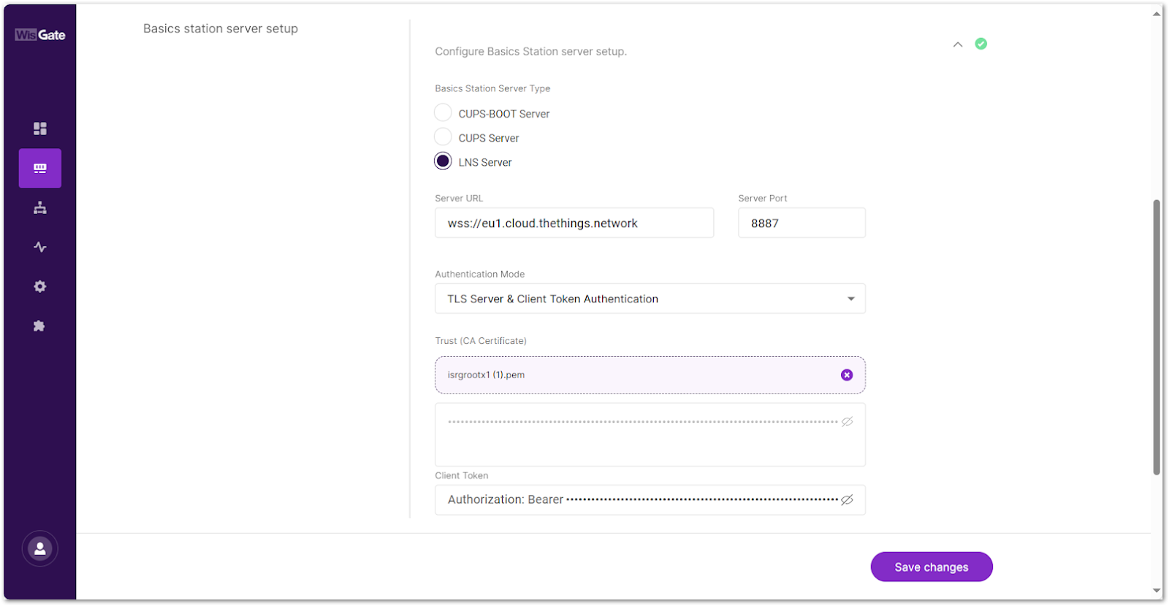Show the hidden CA certificate contents
Screen dimensions: 1169x606
[x=847, y=422]
